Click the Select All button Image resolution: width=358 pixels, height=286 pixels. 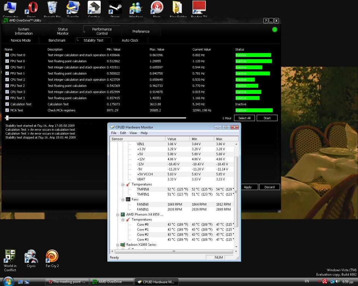click(244, 118)
